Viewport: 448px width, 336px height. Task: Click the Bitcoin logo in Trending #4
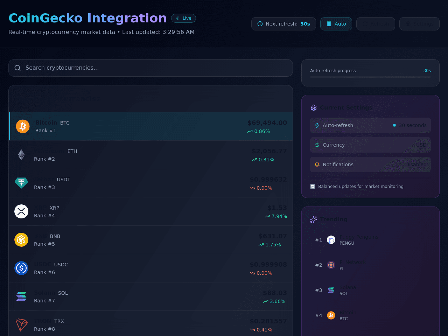(331, 315)
